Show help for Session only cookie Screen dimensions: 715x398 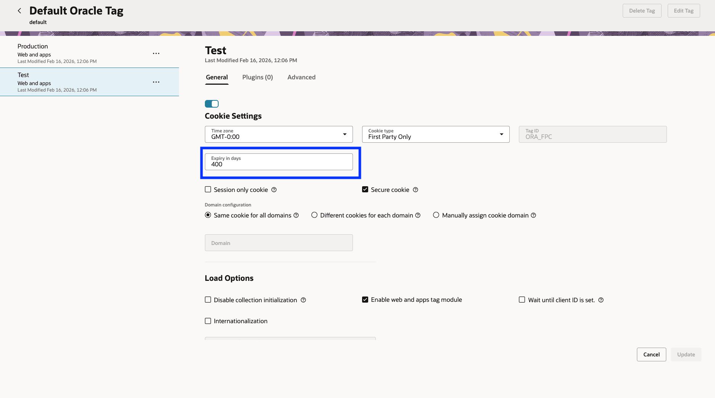274,190
